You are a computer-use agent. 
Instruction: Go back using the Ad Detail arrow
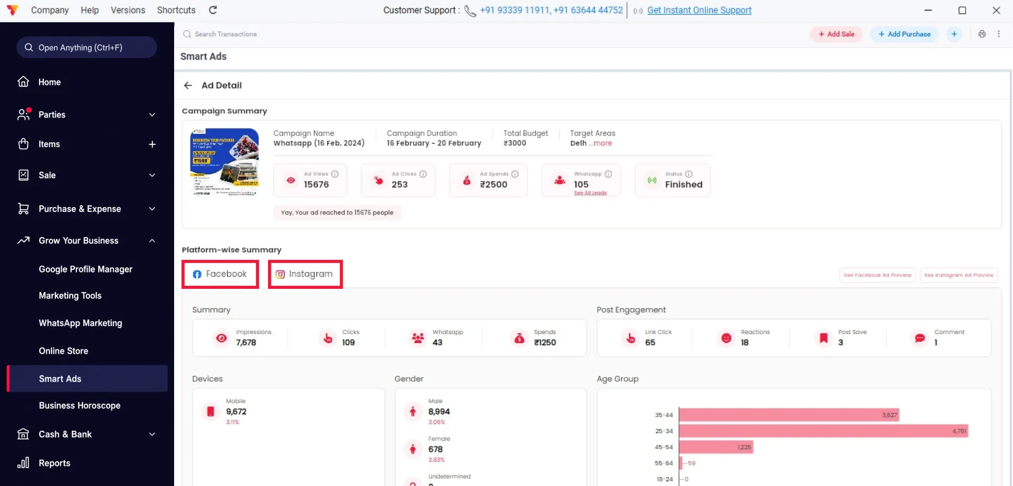tap(188, 85)
